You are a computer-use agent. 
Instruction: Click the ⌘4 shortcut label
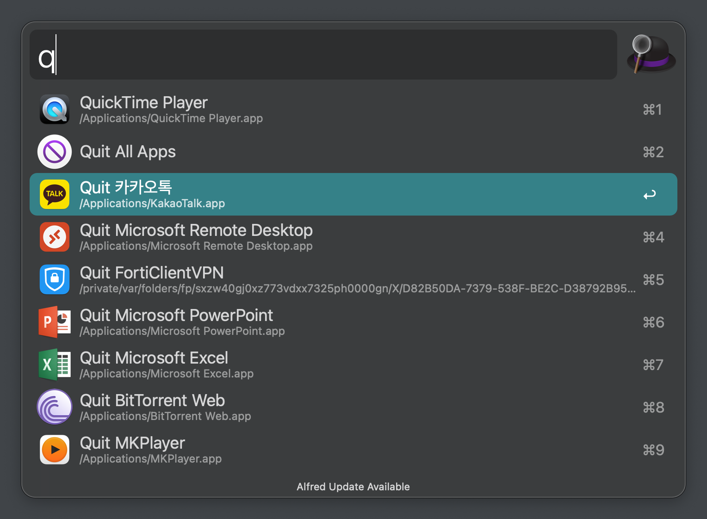click(653, 237)
